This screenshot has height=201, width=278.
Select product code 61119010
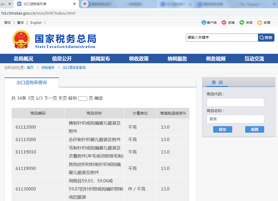pos(26,152)
